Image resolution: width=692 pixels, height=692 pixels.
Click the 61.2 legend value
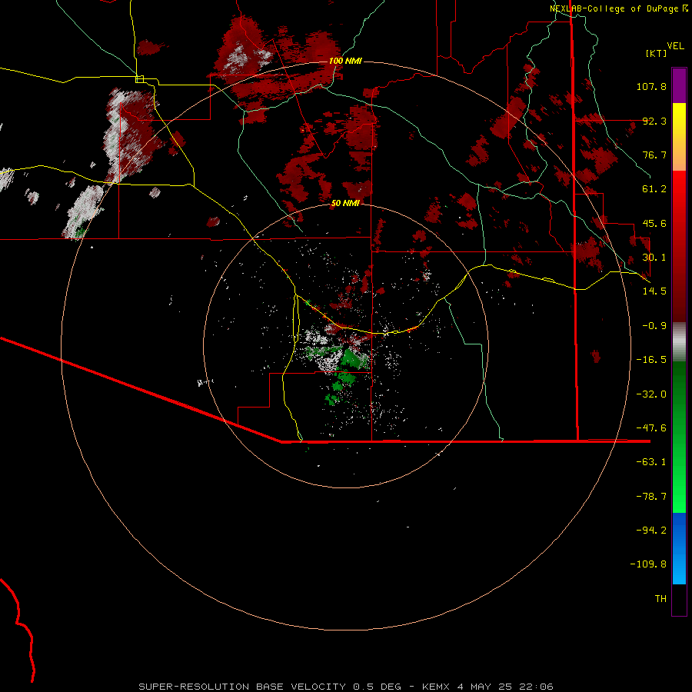[x=654, y=189]
